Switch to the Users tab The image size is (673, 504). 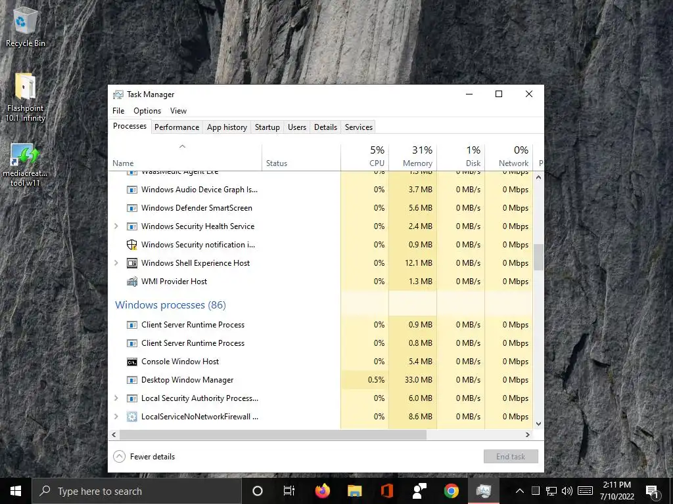point(297,127)
